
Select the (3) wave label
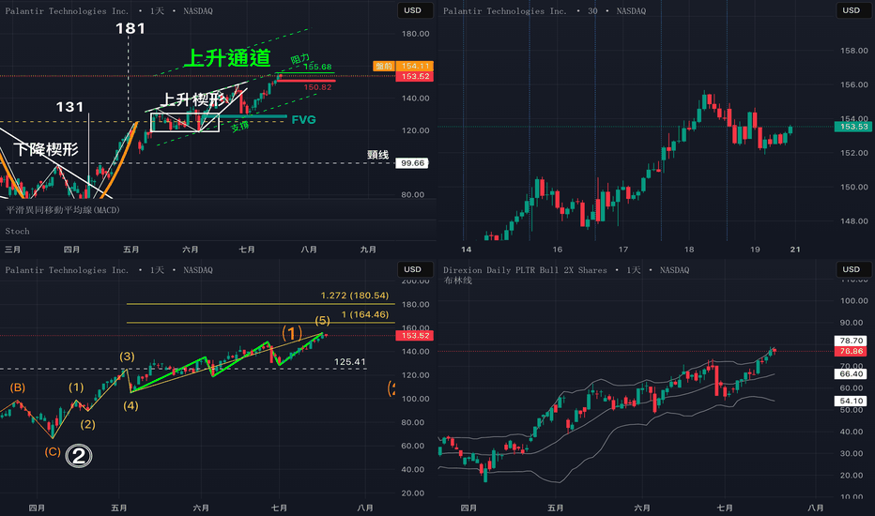click(127, 357)
